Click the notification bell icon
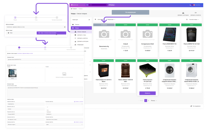208x131 pixels. [190, 5]
